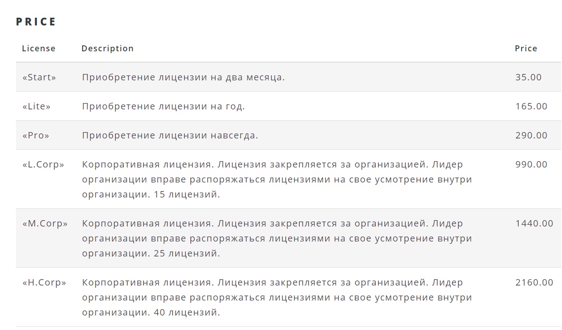Click the two-month license description text
This screenshot has height=330, width=562.
pyautogui.click(x=184, y=78)
